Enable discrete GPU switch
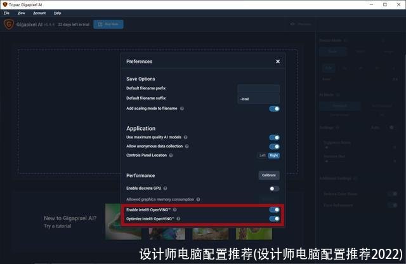Viewport: 406px width, 264px height. [274, 188]
